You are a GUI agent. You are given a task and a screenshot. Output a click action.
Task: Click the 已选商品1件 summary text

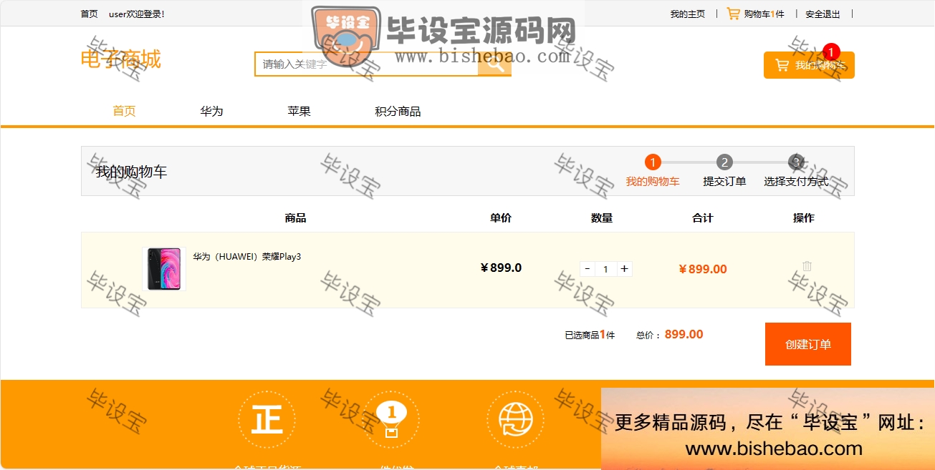pos(590,335)
